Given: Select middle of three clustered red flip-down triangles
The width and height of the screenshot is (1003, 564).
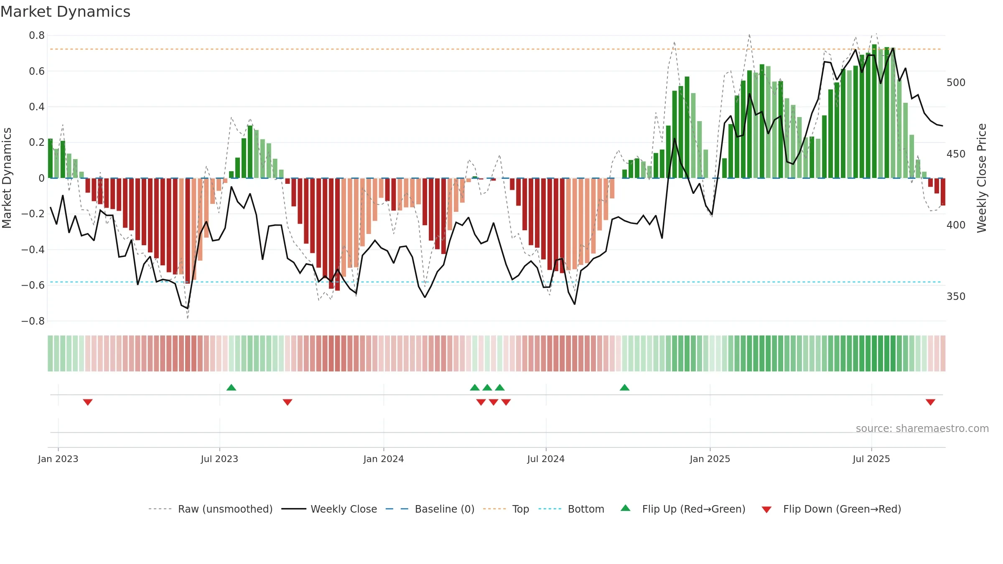Looking at the screenshot, I should 494,402.
